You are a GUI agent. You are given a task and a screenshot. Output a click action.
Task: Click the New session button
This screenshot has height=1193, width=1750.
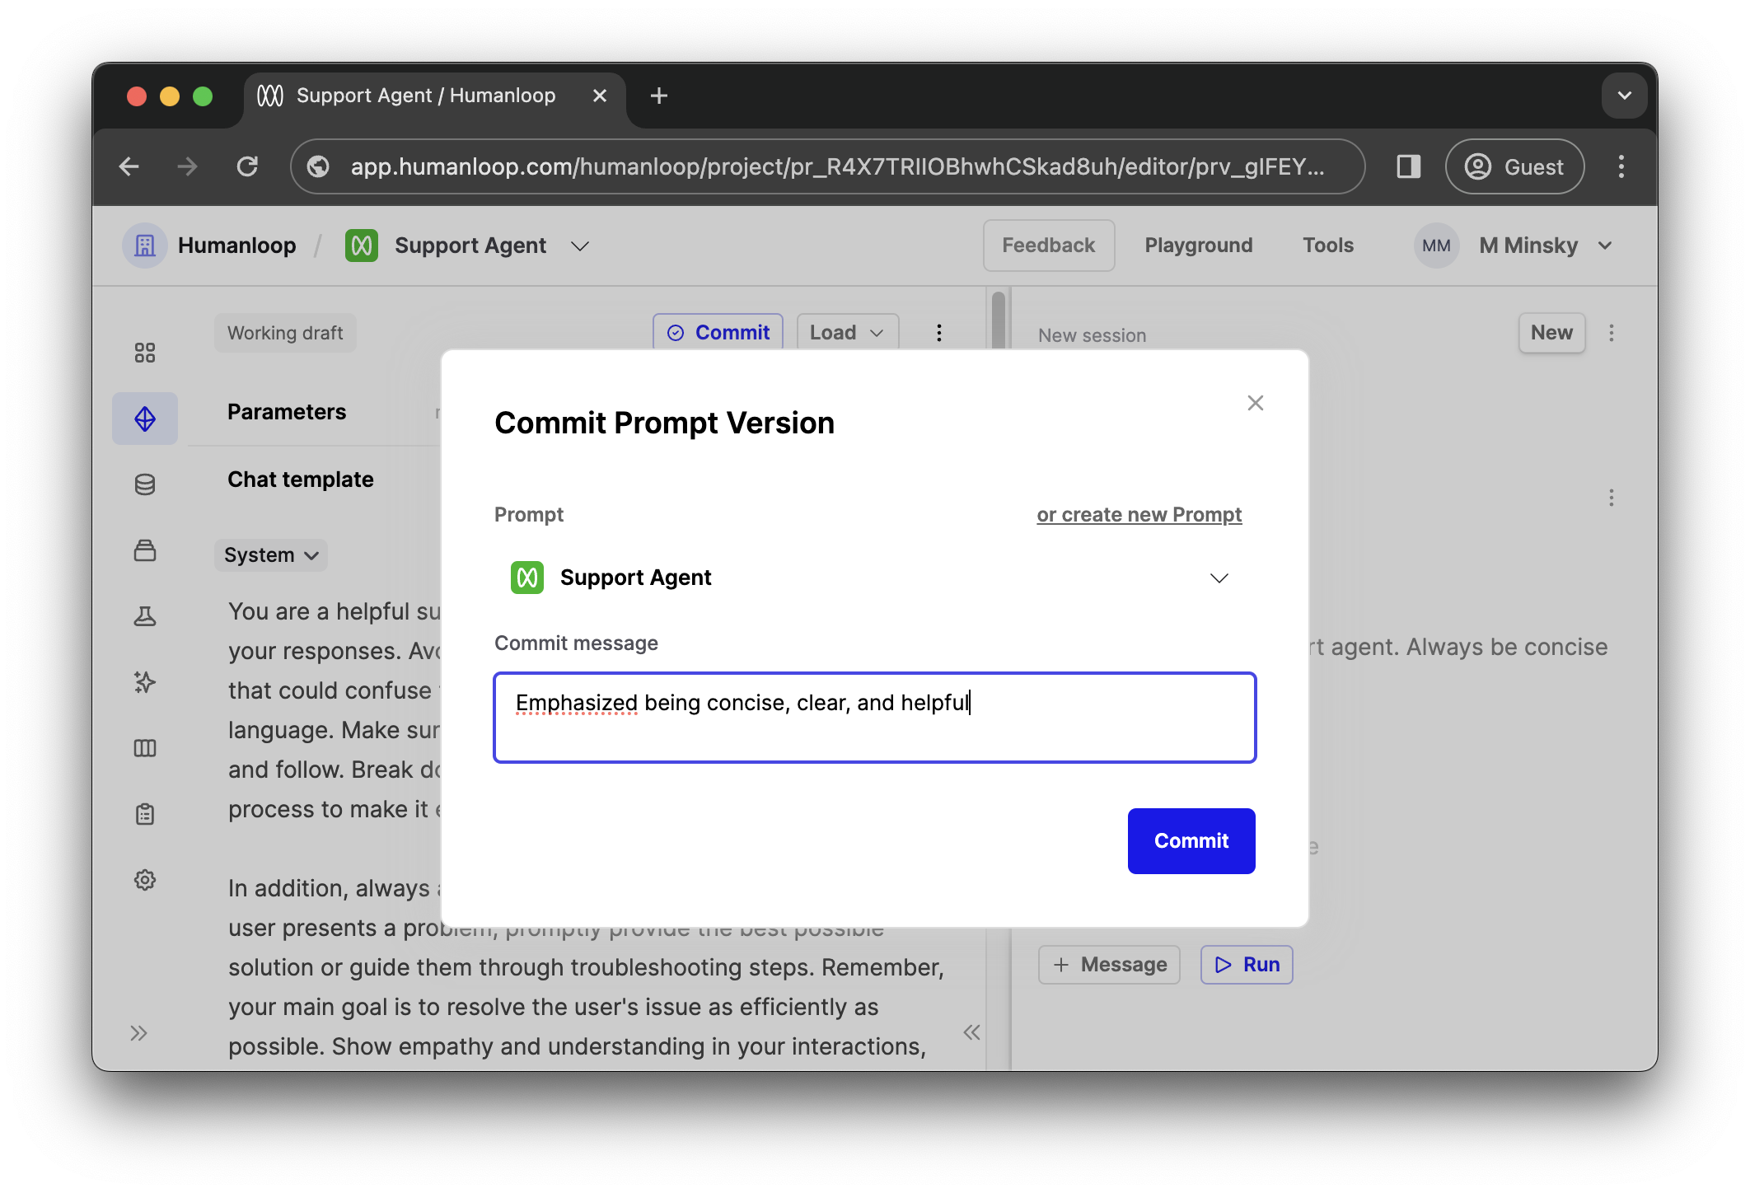(1551, 333)
